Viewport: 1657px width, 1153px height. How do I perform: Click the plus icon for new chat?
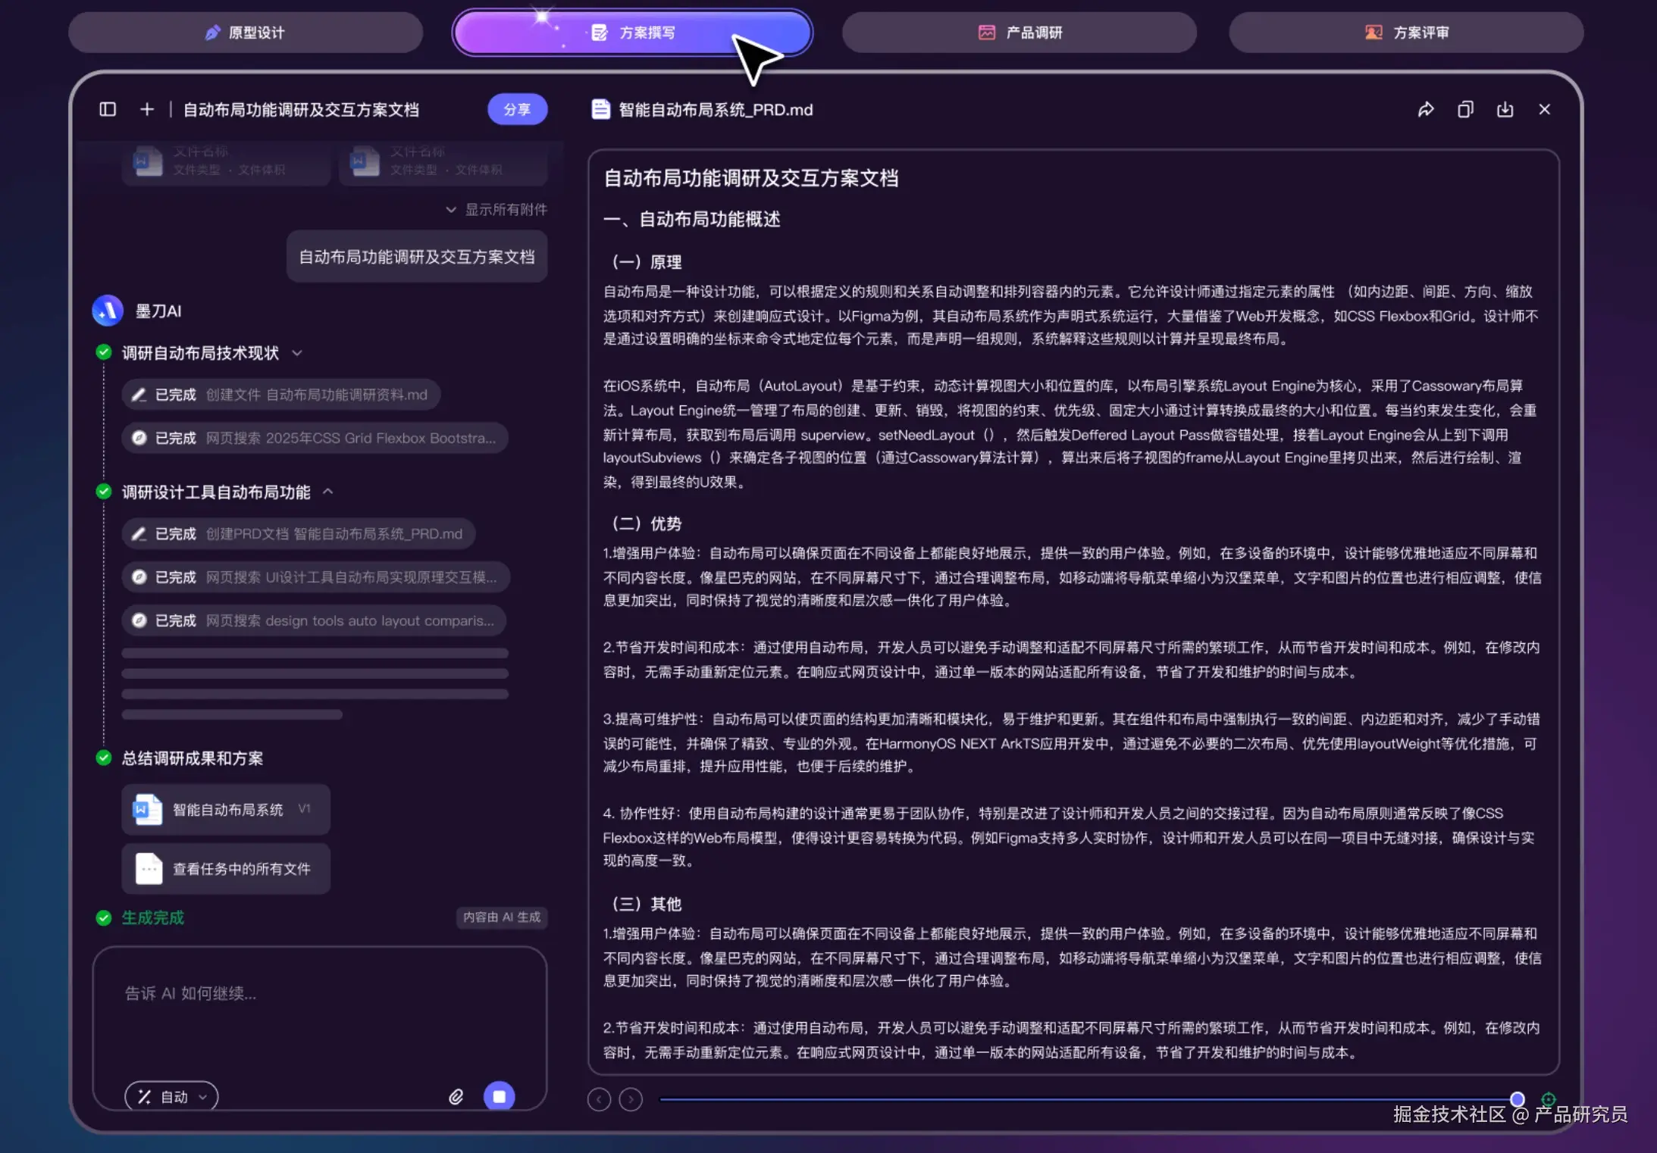tap(147, 110)
